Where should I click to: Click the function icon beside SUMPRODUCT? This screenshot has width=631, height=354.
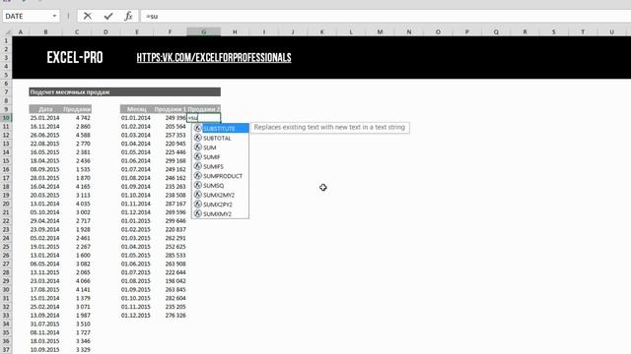(x=197, y=176)
